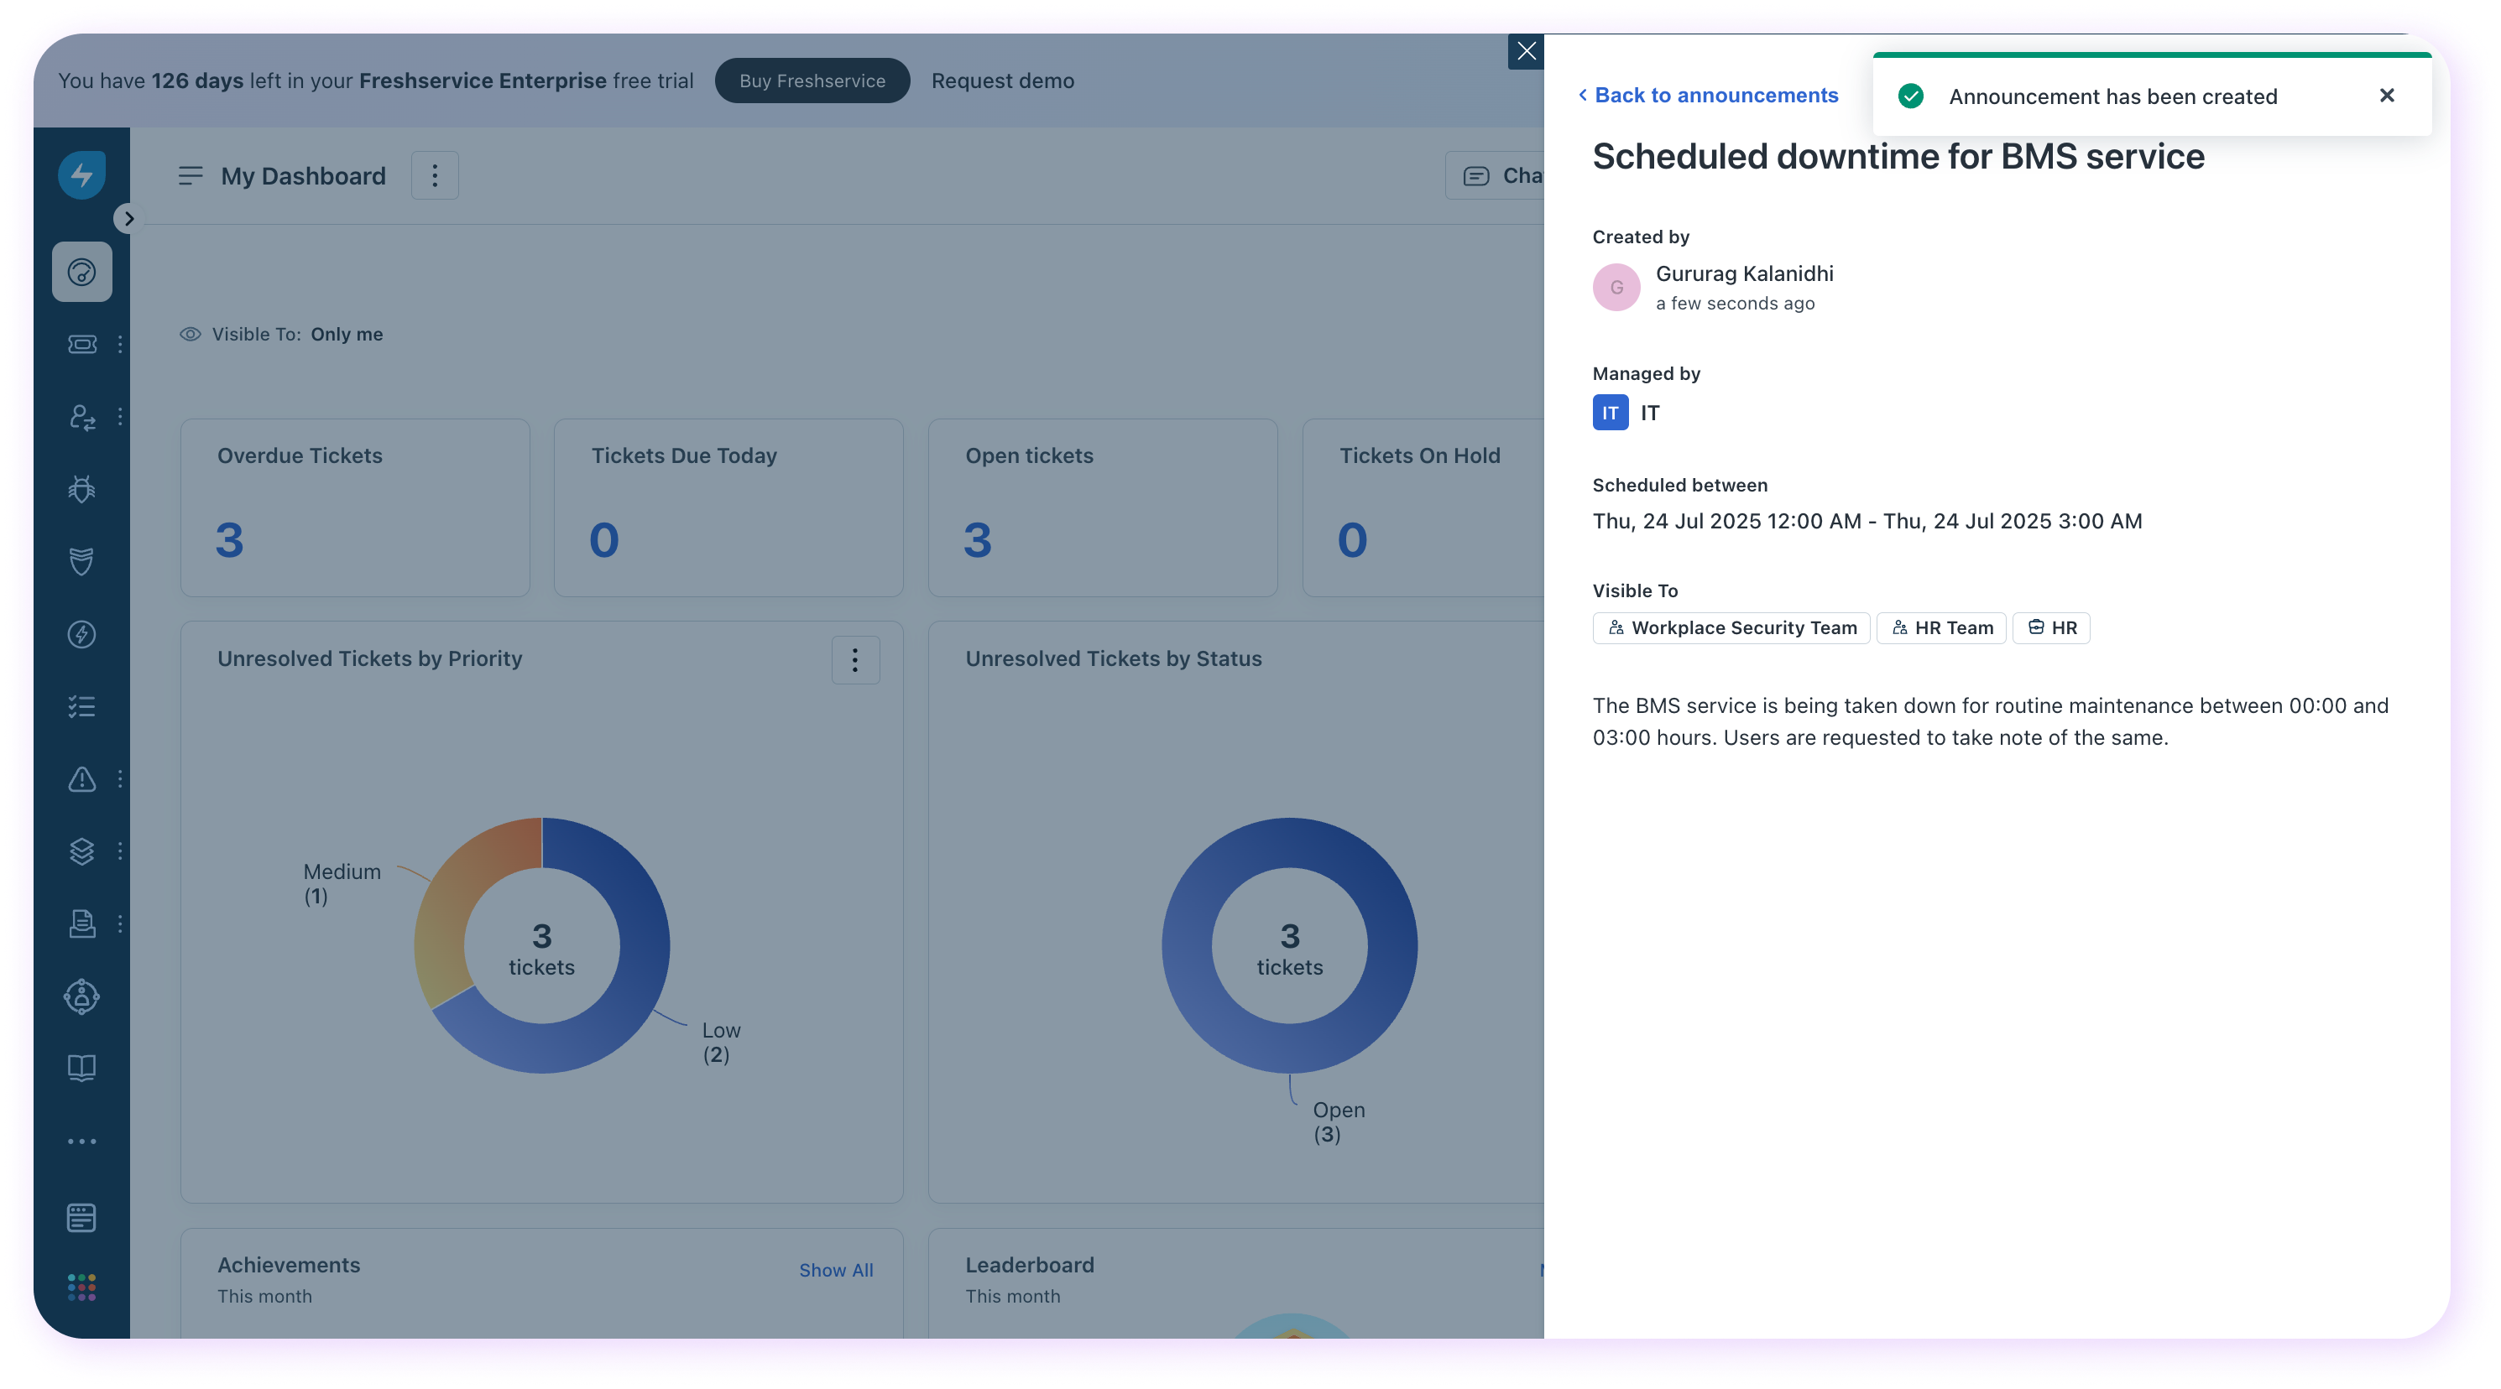Click the Workplace Security Team tag
Screen dimensions: 2501x1389
tap(1731, 628)
